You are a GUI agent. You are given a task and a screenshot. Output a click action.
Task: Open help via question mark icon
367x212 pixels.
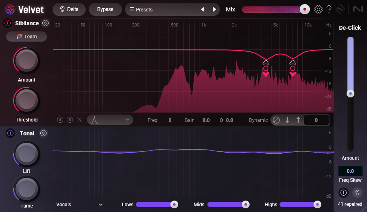point(329,9)
